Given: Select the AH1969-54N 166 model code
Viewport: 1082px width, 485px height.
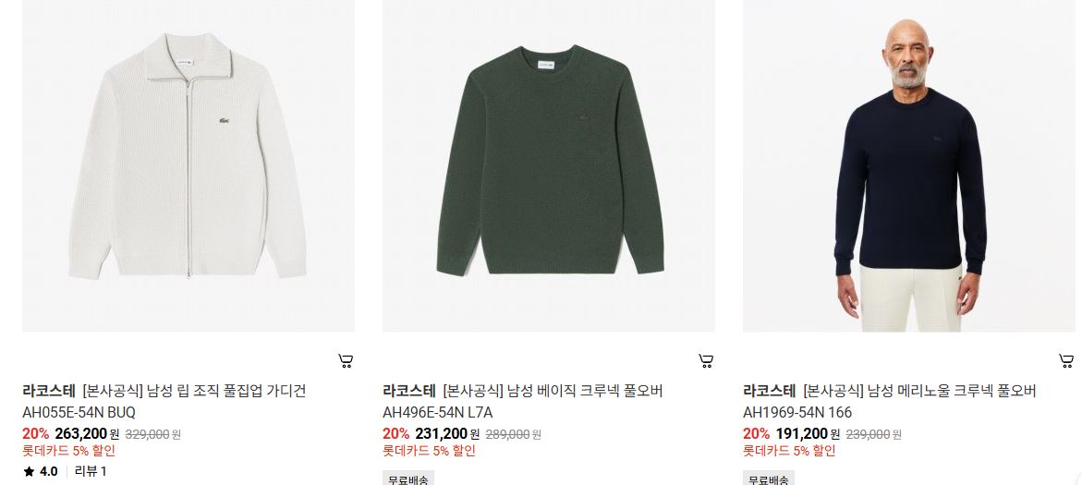Looking at the screenshot, I should tap(797, 413).
